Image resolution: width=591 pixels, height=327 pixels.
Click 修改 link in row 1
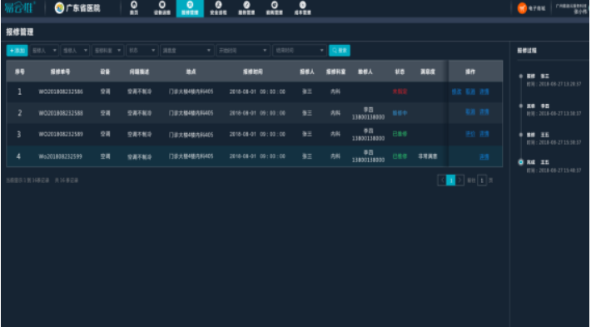coord(456,92)
